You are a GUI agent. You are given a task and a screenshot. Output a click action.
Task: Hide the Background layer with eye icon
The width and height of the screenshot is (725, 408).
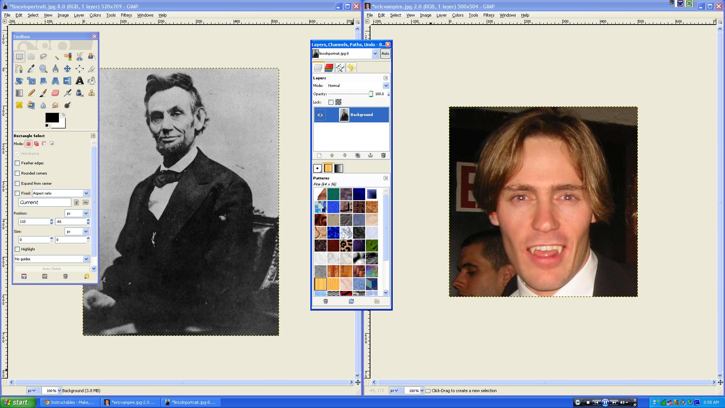(320, 115)
